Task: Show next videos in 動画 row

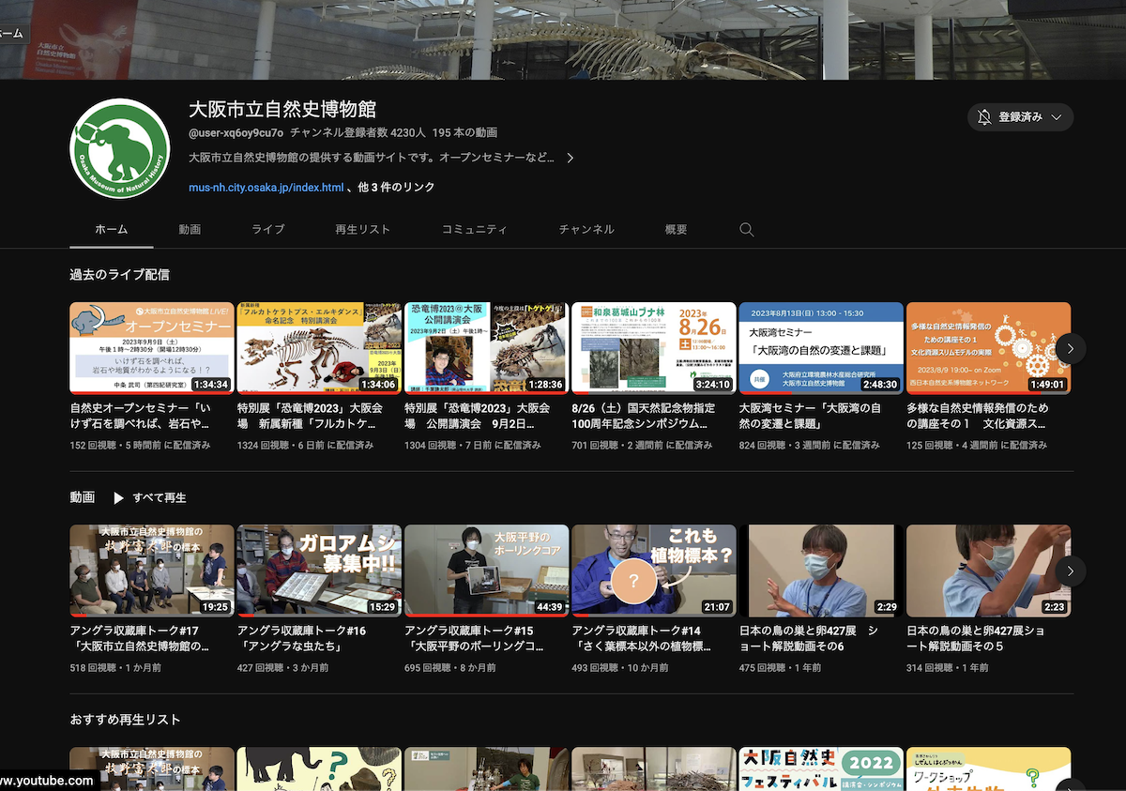Action: (x=1071, y=570)
